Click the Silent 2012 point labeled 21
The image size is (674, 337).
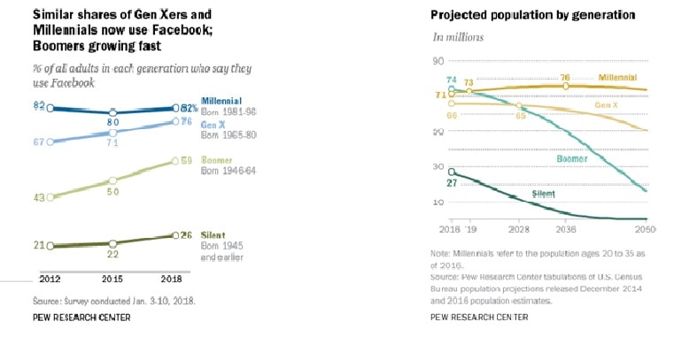(x=50, y=246)
